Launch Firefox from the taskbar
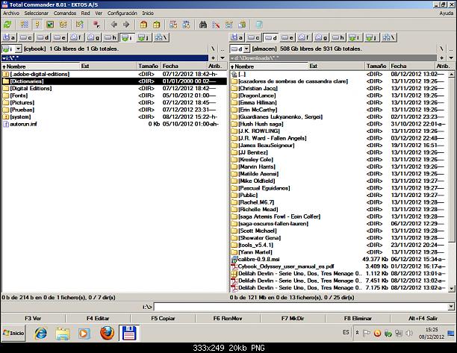This screenshot has width=457, height=353. tap(107, 333)
